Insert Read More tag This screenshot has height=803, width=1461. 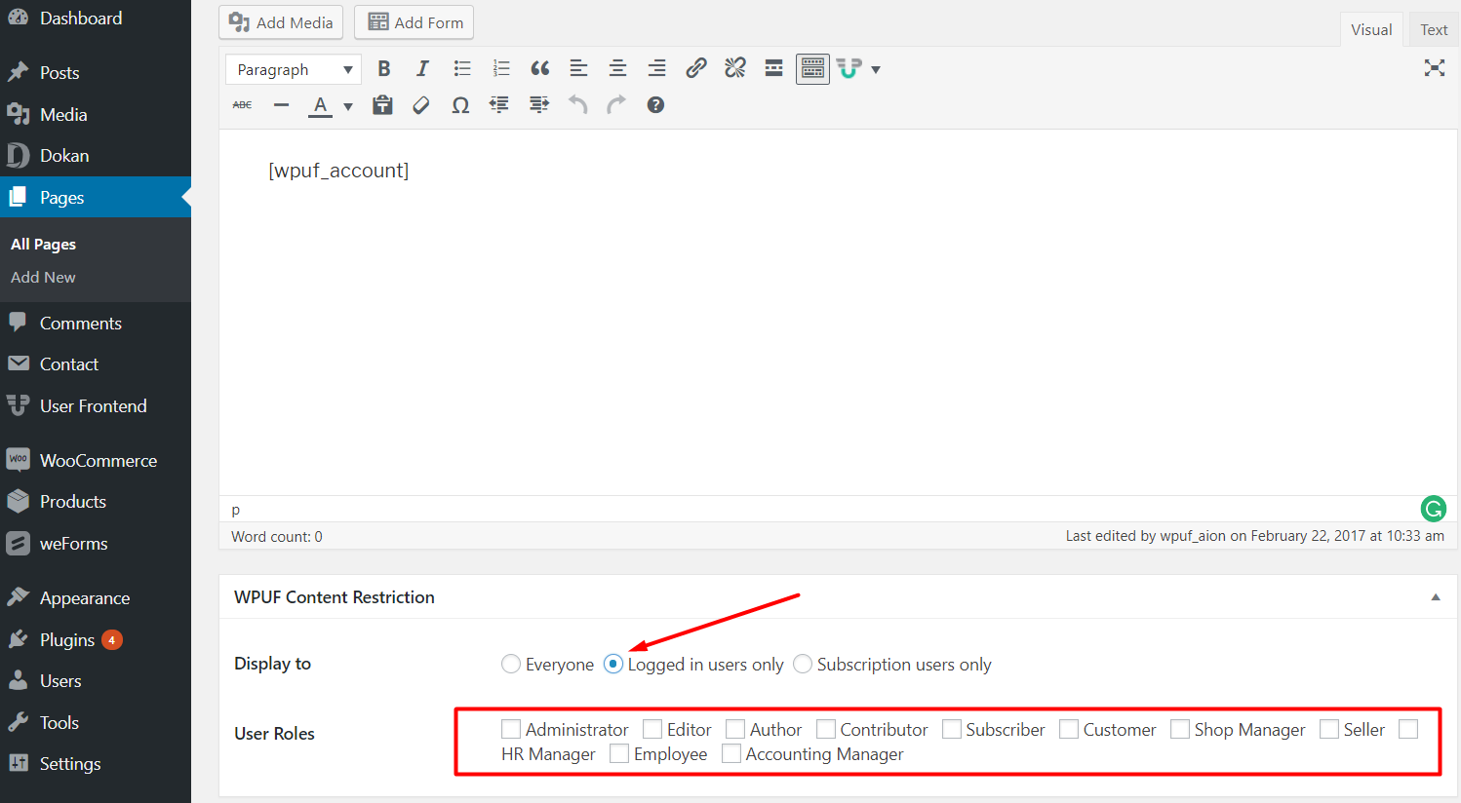click(x=773, y=69)
